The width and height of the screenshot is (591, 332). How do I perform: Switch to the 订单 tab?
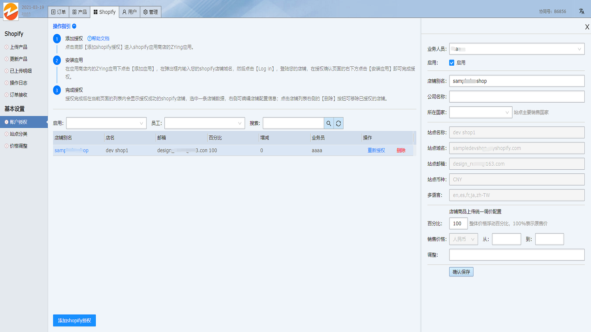point(58,12)
